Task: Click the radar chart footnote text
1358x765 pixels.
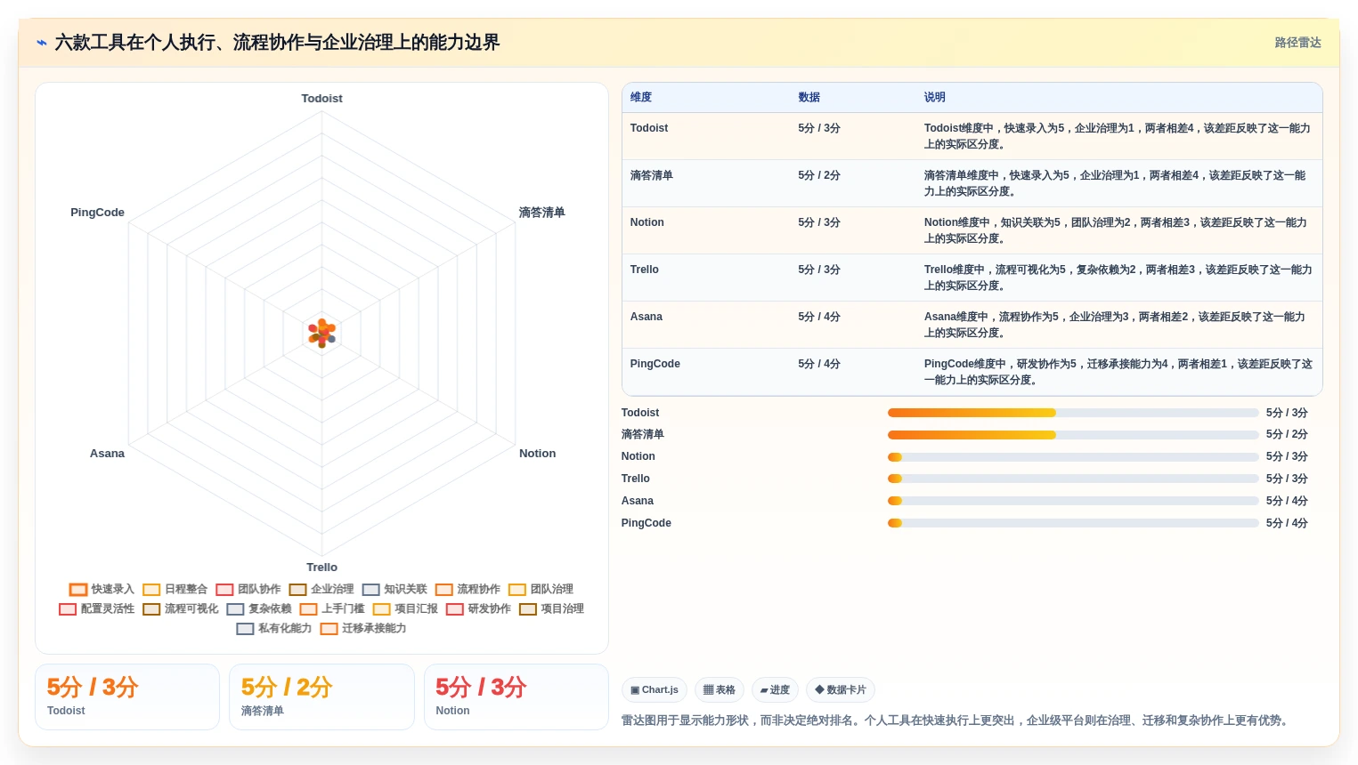Action: [x=956, y=721]
